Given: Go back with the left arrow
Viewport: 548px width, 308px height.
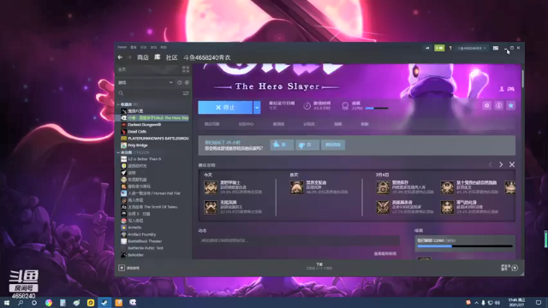Looking at the screenshot, I should click(120, 57).
